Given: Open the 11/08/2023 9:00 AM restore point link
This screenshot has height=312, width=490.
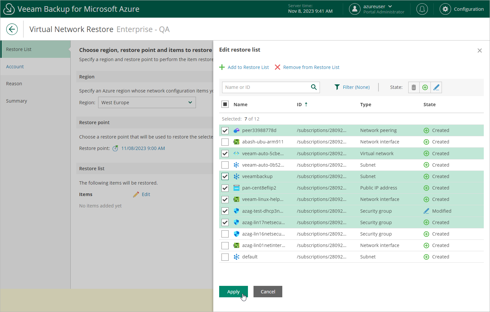Looking at the screenshot, I should click(x=143, y=148).
